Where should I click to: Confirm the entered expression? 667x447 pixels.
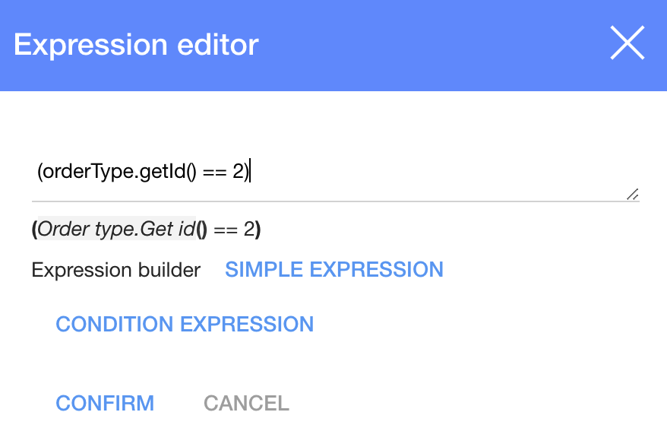point(105,403)
